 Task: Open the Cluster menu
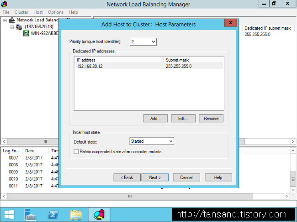tap(21, 12)
